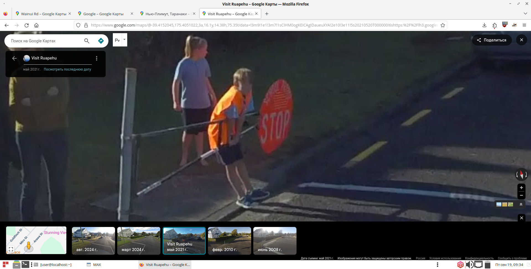
Task: Expand the minimap with the fullscreen icon
Action: click(11, 249)
